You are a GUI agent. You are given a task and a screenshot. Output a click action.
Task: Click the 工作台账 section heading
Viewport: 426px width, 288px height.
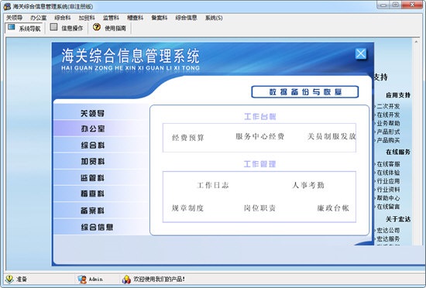260,116
